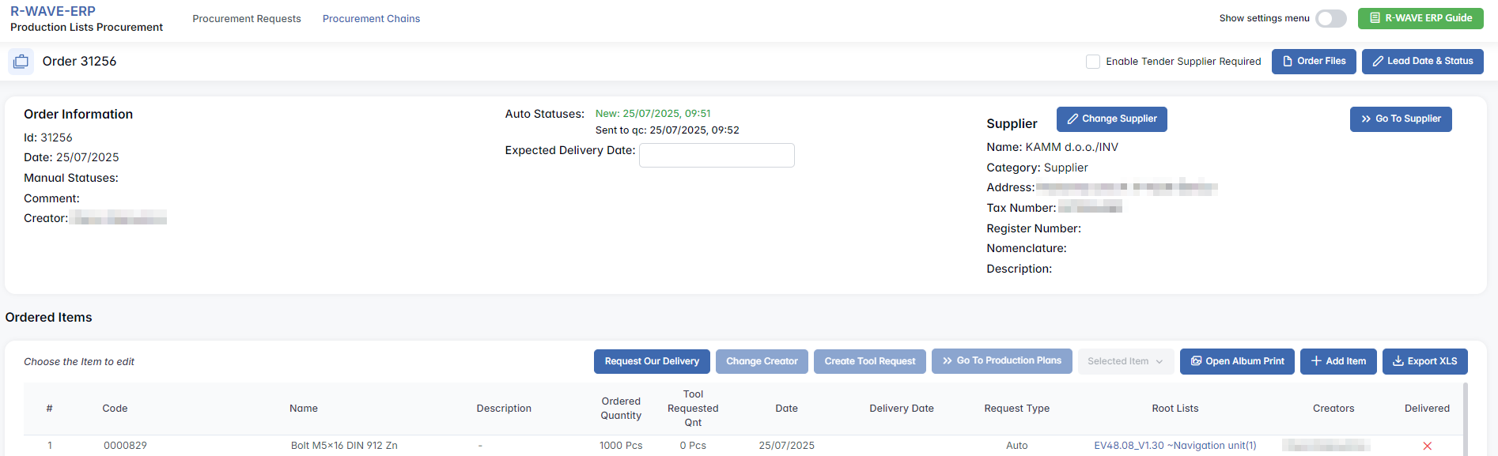Open root list EV48.08_V1.30 Navigation unit link
1498x456 pixels.
pos(1175,446)
